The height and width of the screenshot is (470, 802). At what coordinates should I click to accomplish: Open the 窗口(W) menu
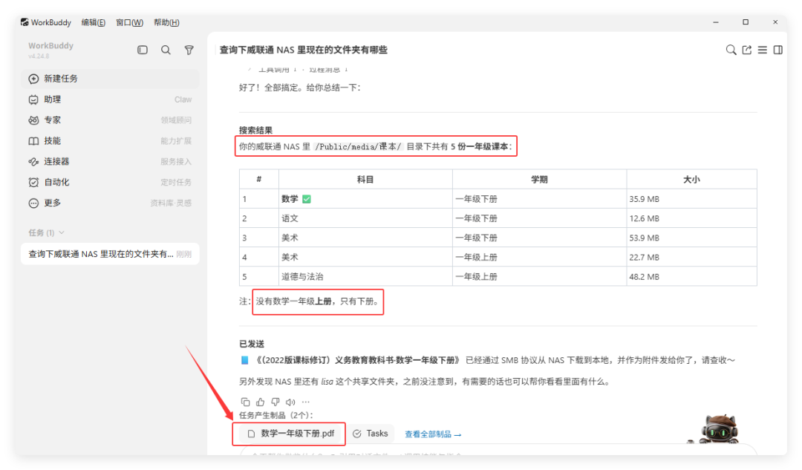pyautogui.click(x=129, y=22)
